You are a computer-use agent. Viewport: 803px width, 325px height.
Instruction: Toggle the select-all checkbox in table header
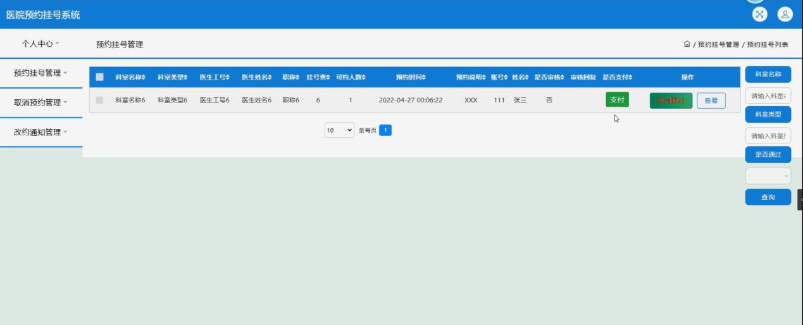pyautogui.click(x=99, y=77)
